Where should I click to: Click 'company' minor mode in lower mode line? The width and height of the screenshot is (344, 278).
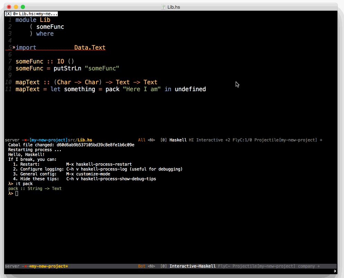click(x=307, y=266)
